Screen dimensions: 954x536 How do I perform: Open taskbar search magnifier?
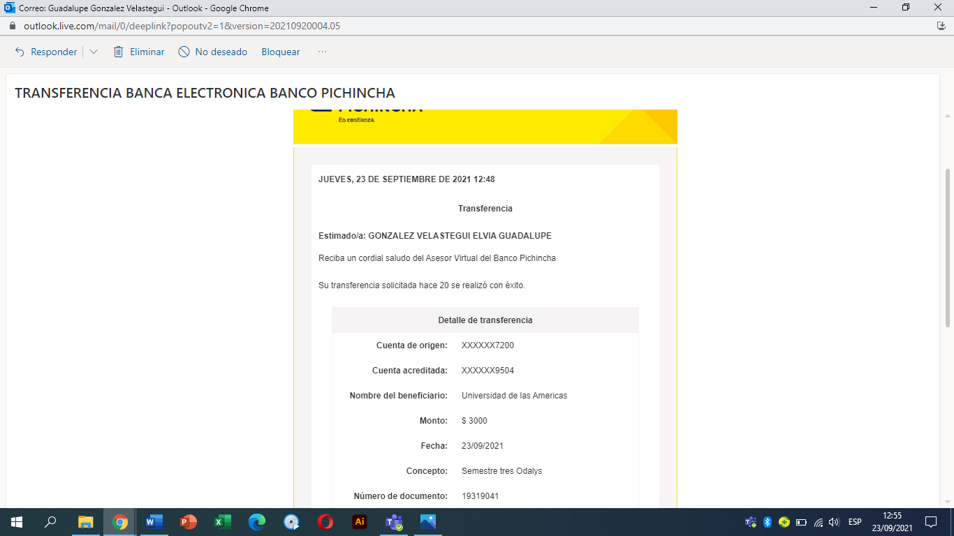[x=50, y=522]
